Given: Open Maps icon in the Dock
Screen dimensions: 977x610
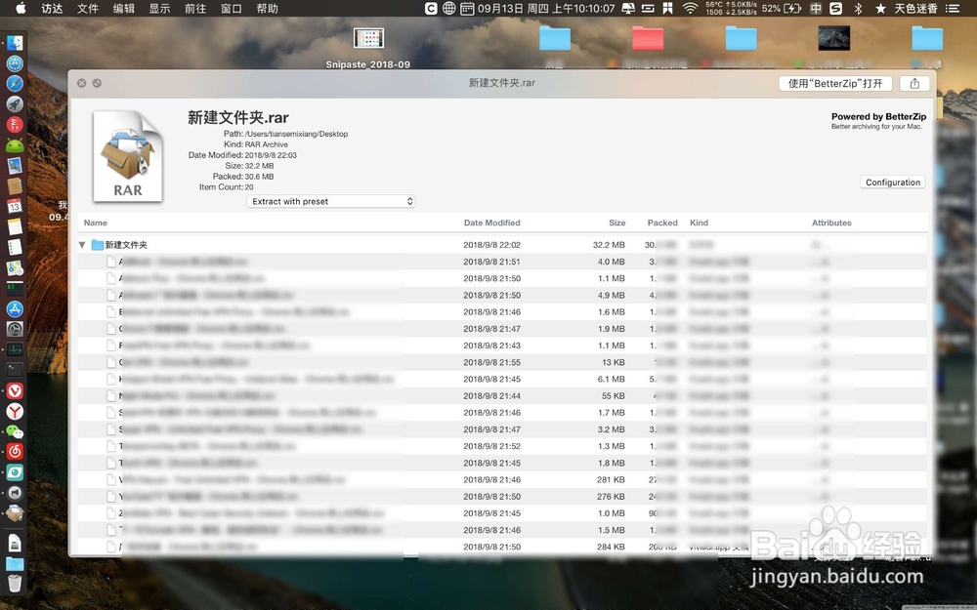Looking at the screenshot, I should [x=15, y=267].
